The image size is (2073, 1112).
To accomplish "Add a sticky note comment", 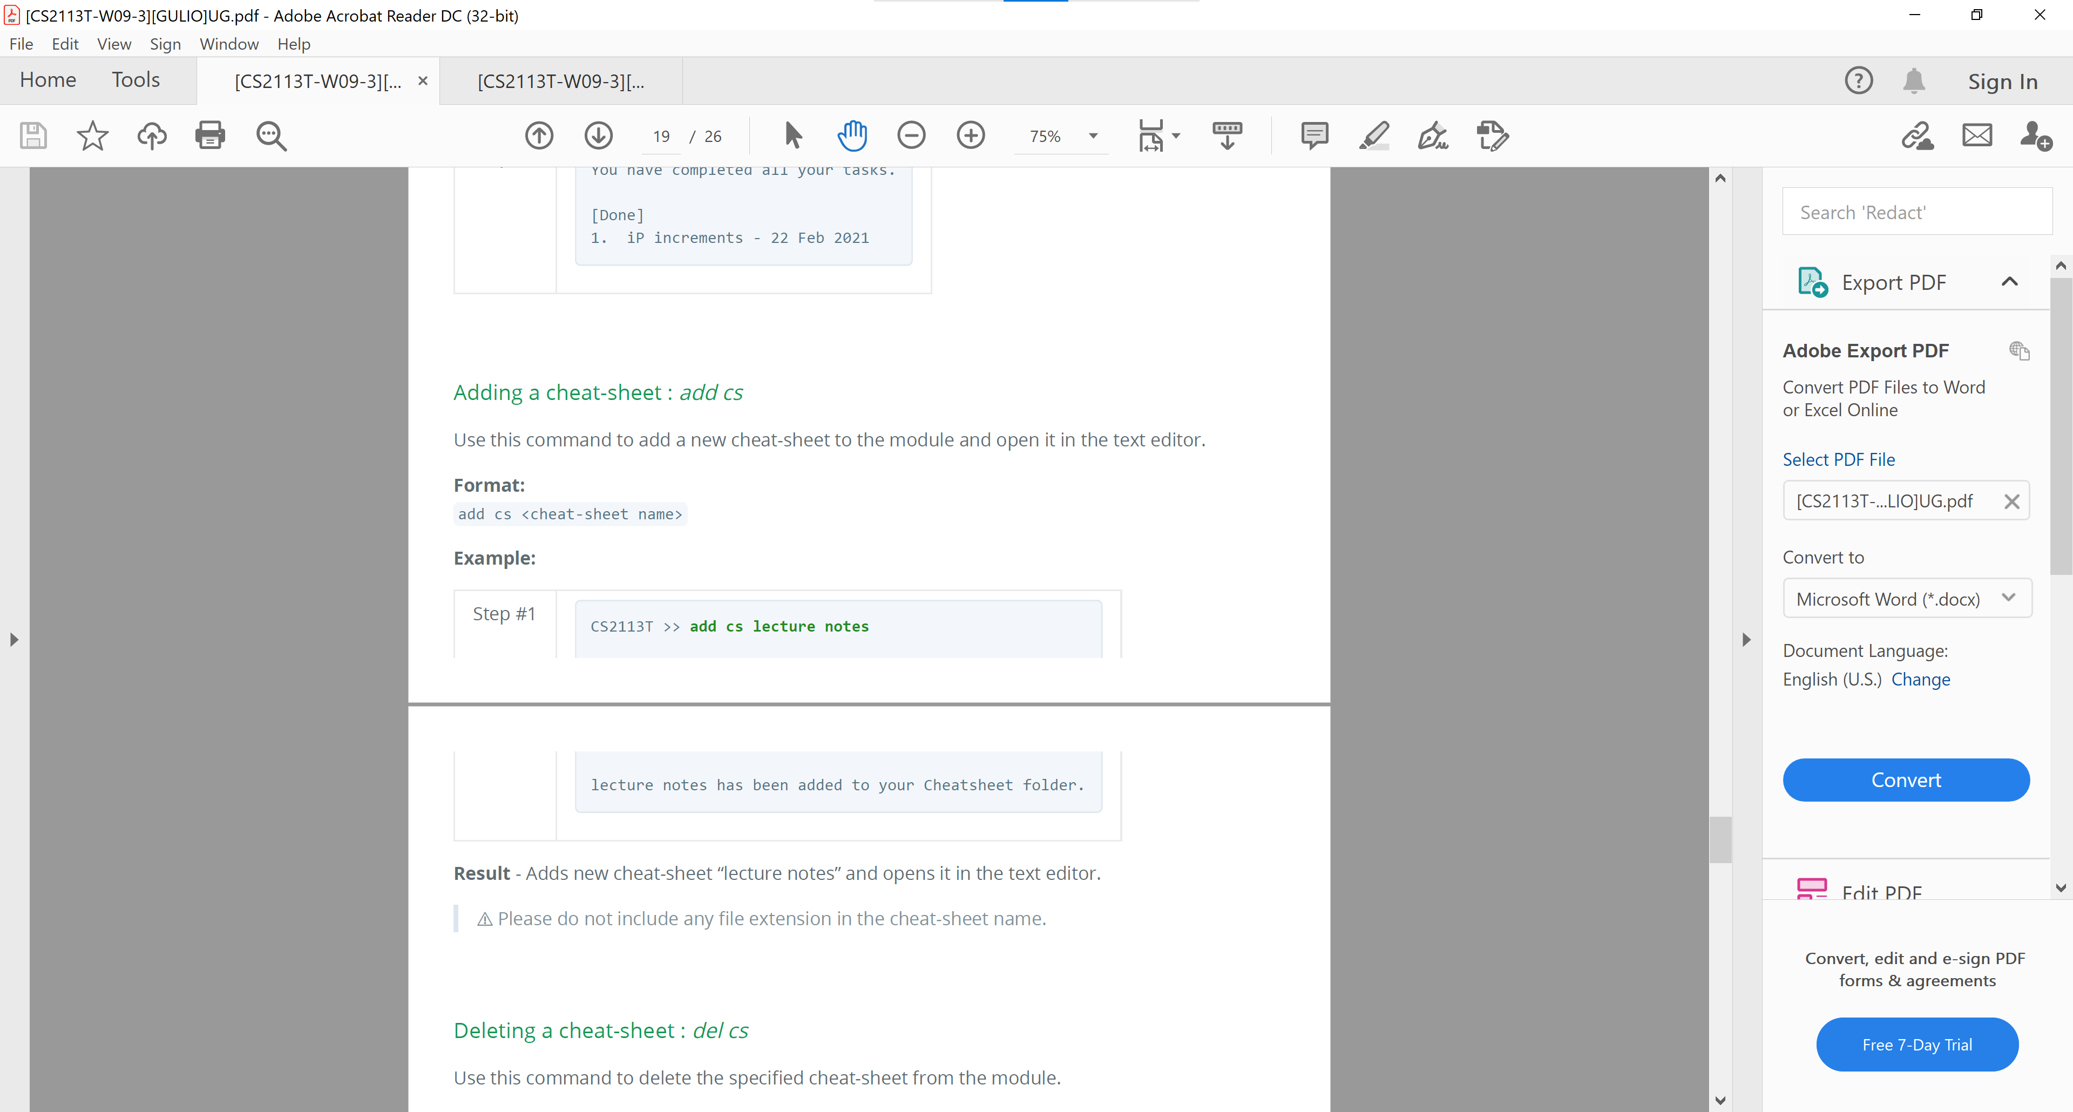I will click(1314, 135).
